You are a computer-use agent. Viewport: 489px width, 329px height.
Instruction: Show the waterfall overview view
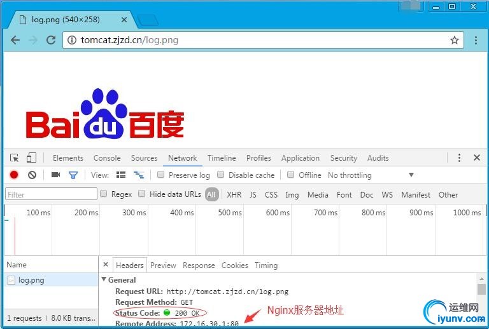(x=138, y=175)
